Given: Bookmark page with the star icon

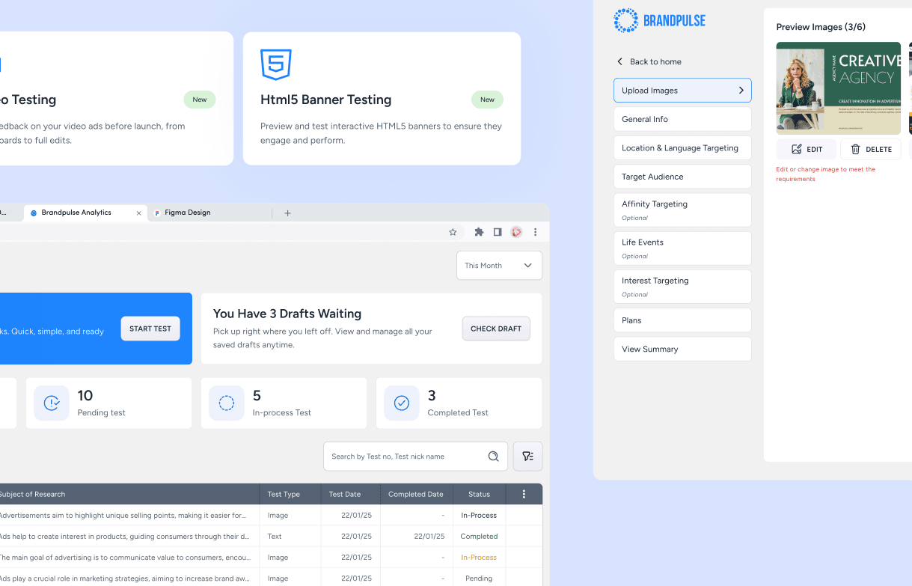Looking at the screenshot, I should click(x=453, y=232).
